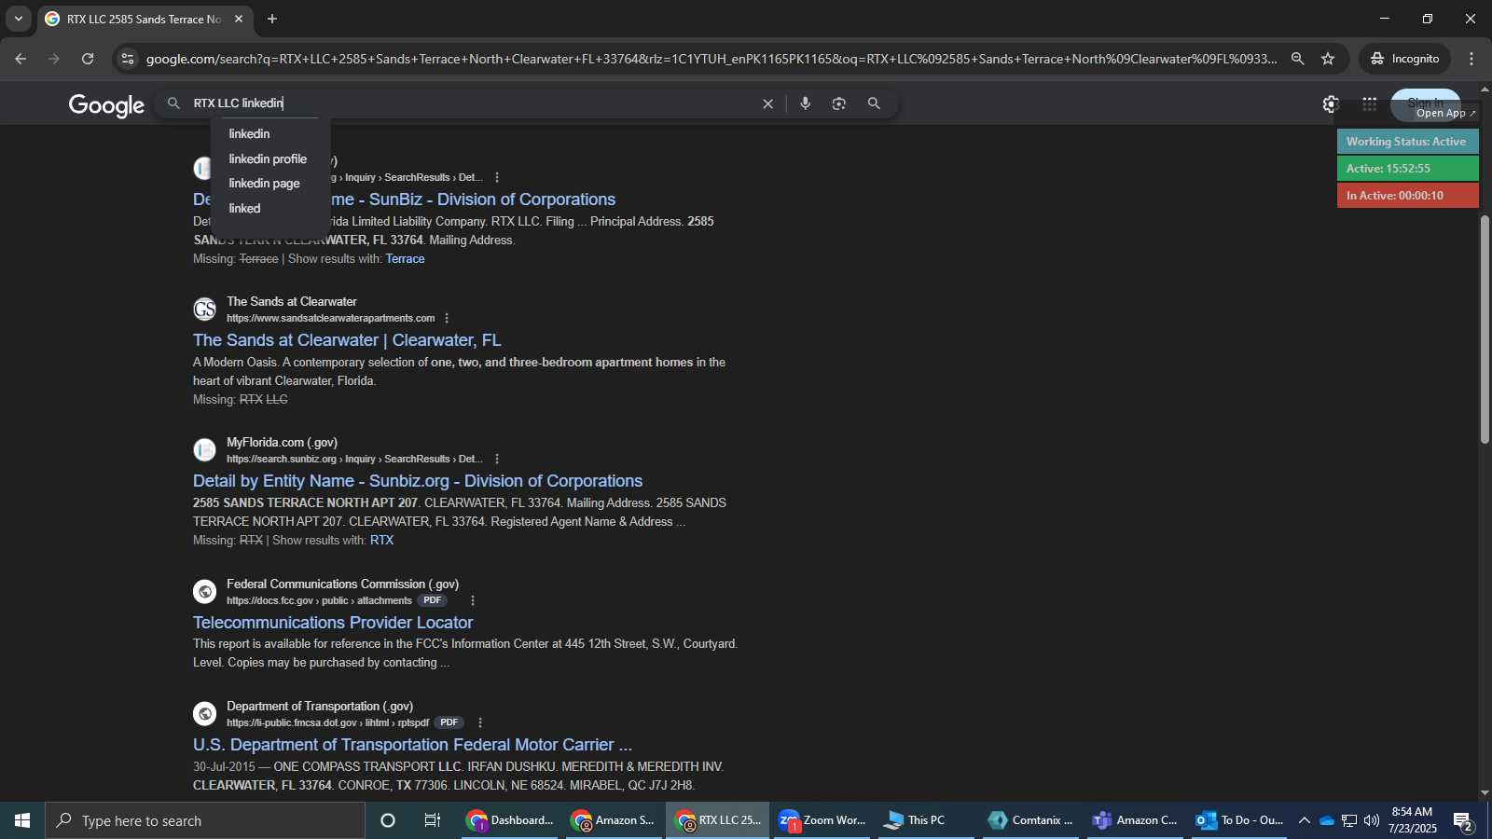Open more options for Sunbiz.org result

click(497, 459)
